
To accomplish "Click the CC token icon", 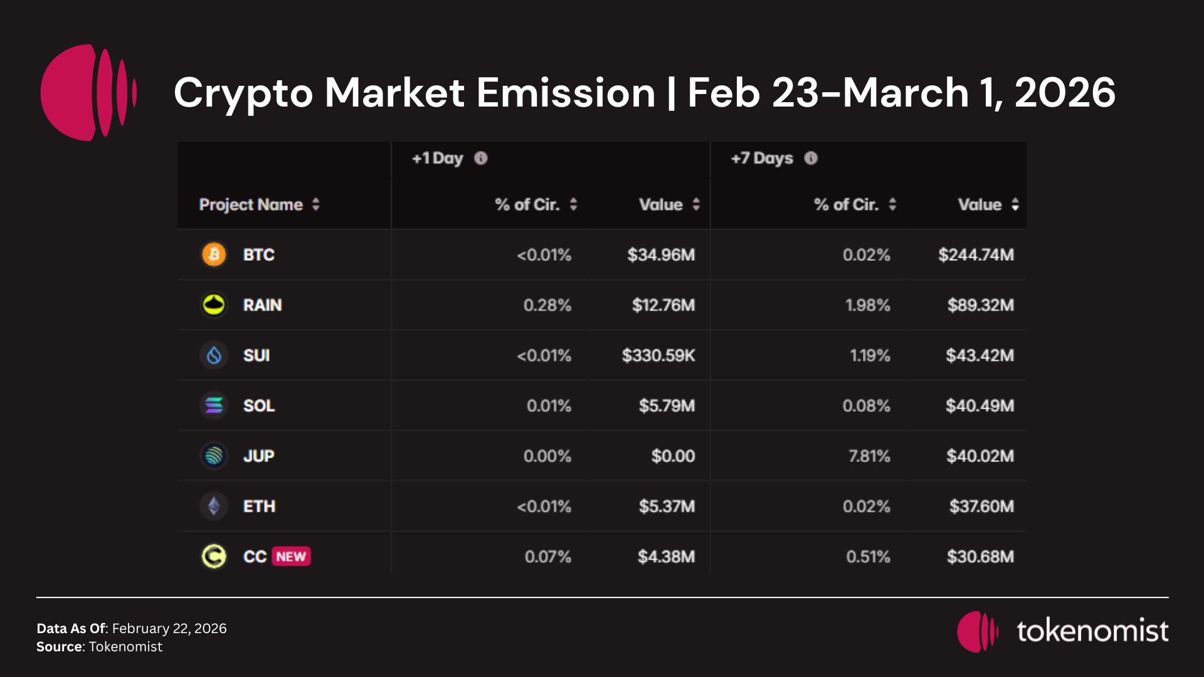I will 214,556.
